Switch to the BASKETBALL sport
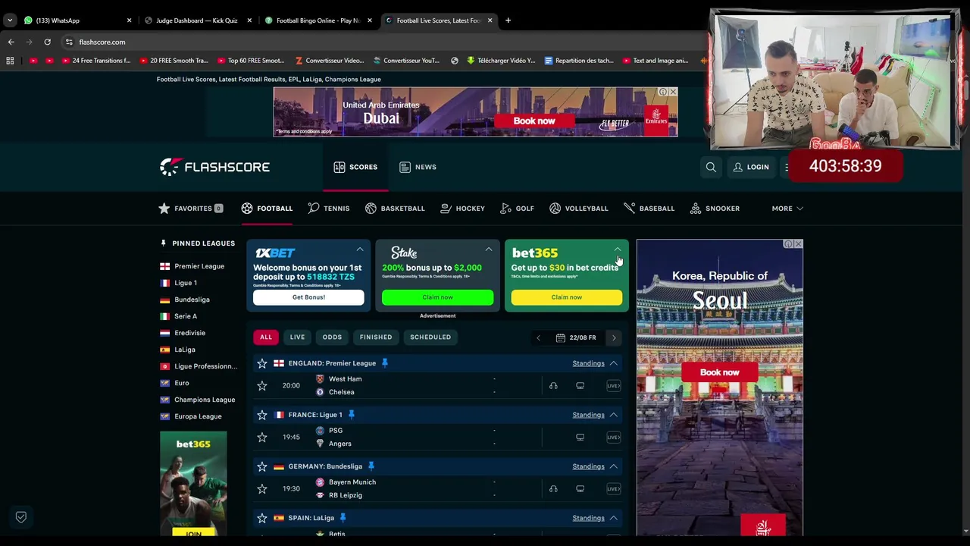This screenshot has height=546, width=970. 395,209
